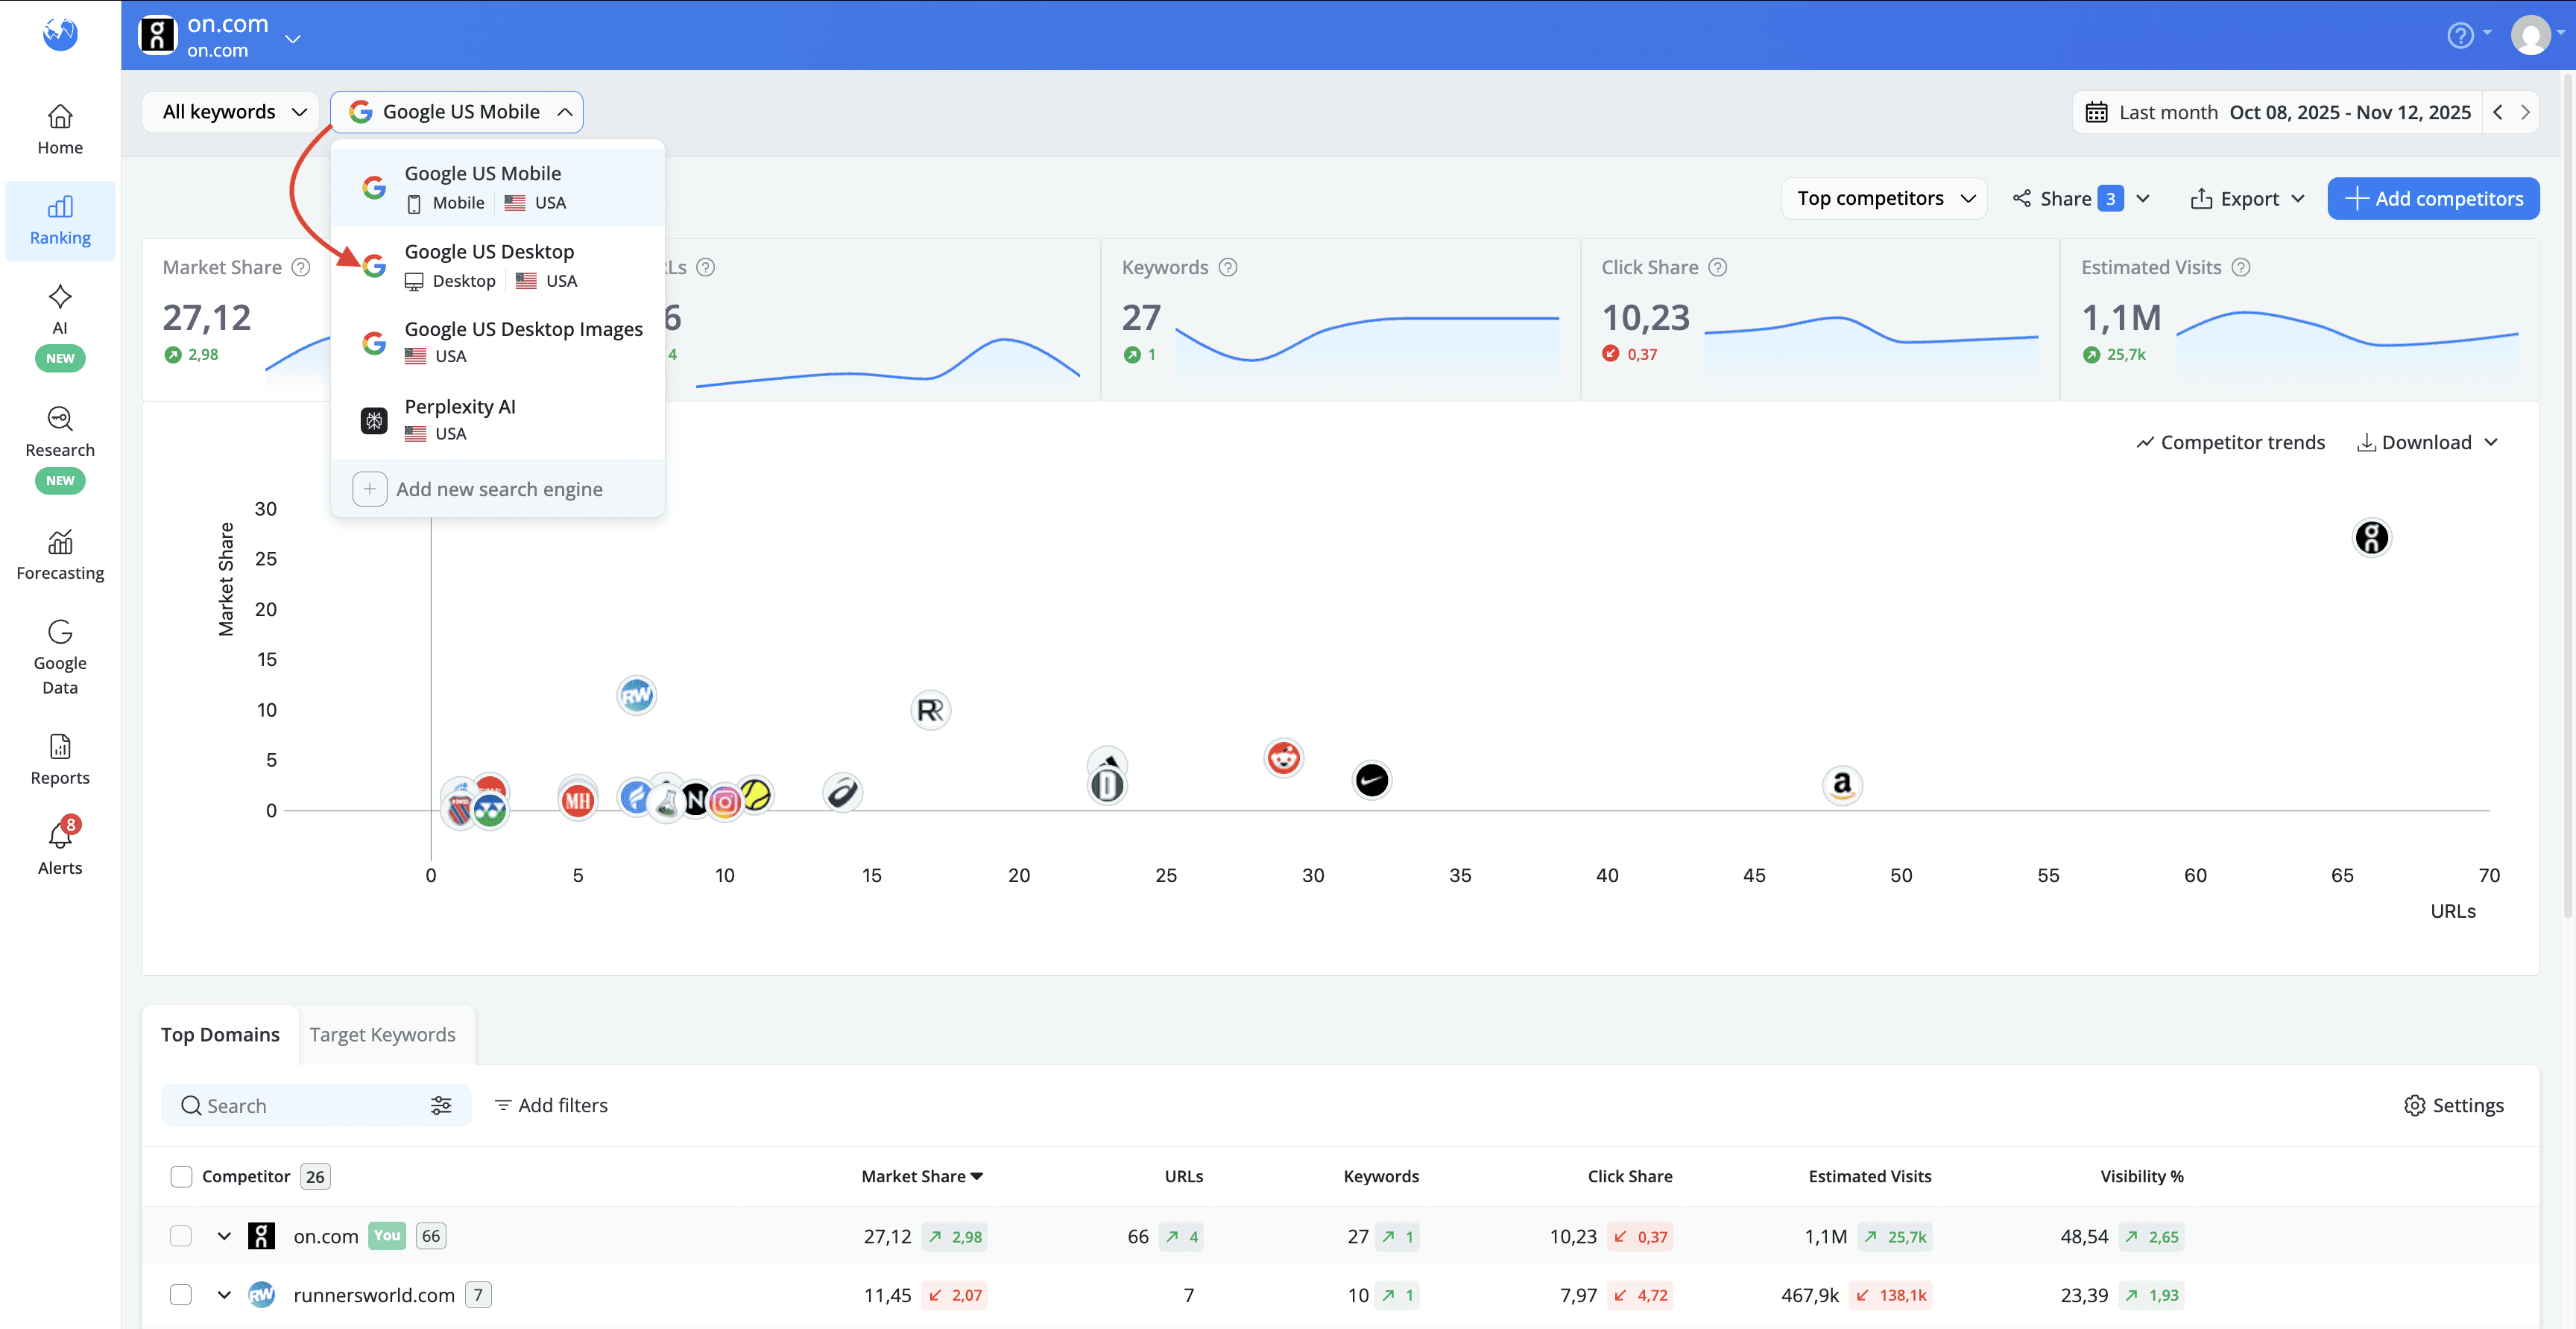Viewport: 2576px width, 1329px height.
Task: Open Google Data section in sidebar
Action: pos(60,656)
